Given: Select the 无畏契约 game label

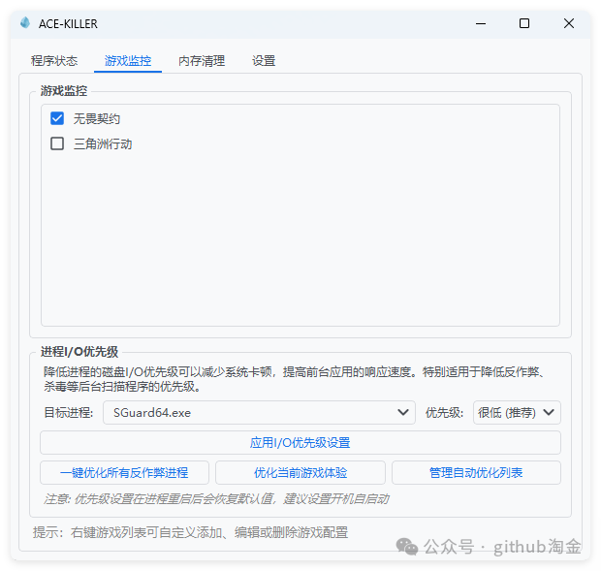Looking at the screenshot, I should 97,119.
